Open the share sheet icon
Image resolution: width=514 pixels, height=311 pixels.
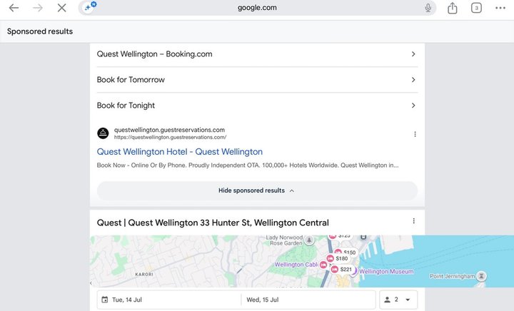click(x=453, y=8)
